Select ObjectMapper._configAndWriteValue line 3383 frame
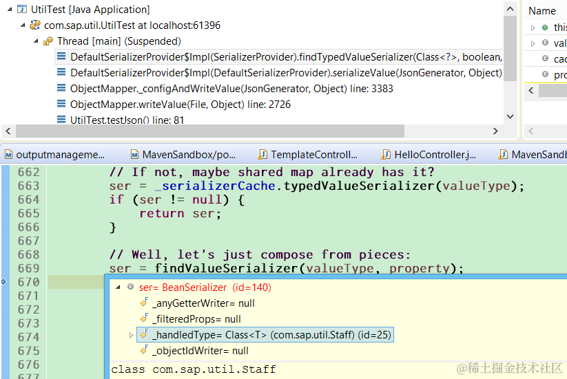 (231, 89)
